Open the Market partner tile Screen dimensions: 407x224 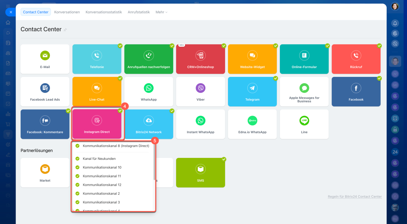tap(45, 173)
